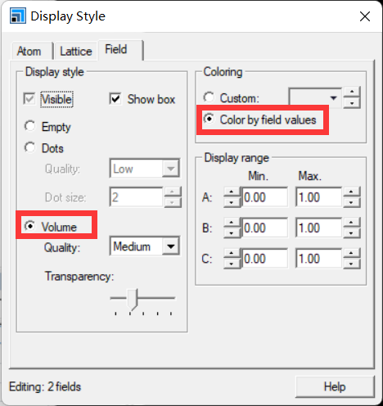Viewport: 383px width, 406px height.
Task: Decrease the B minimum with its down arrow
Action: click(232, 233)
